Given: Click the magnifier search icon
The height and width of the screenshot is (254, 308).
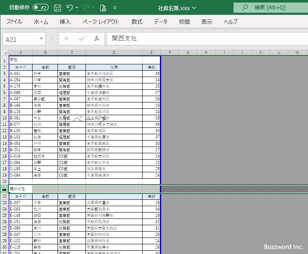Looking at the screenshot, I should (x=245, y=8).
